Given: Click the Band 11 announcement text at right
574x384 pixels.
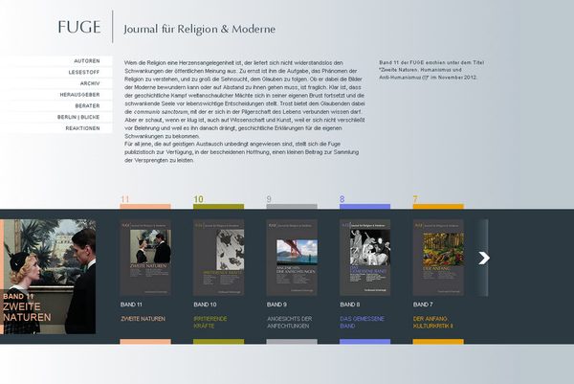Looking at the screenshot, I should coord(431,70).
